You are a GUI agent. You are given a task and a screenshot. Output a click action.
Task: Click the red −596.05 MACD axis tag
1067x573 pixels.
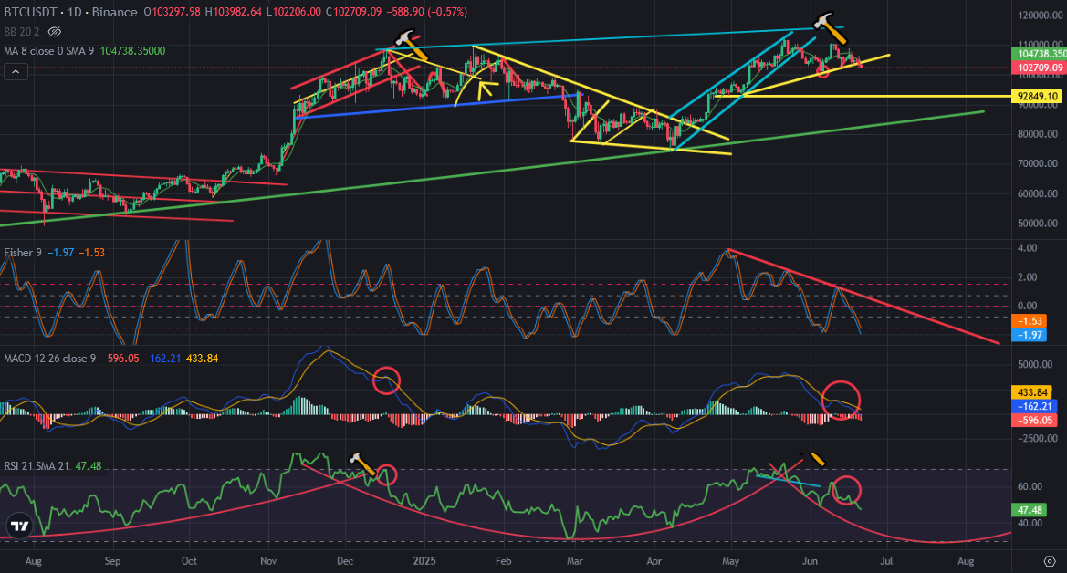pos(1035,421)
